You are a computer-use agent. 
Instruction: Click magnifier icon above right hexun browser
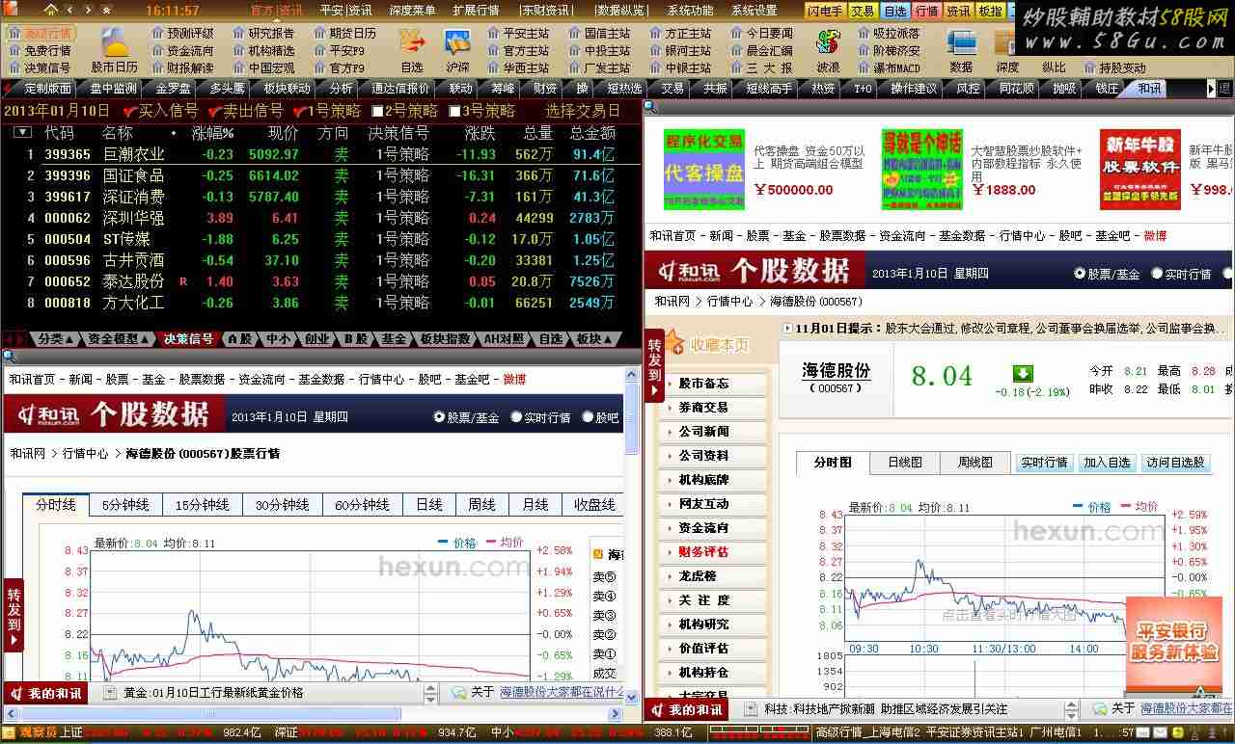tap(651, 106)
